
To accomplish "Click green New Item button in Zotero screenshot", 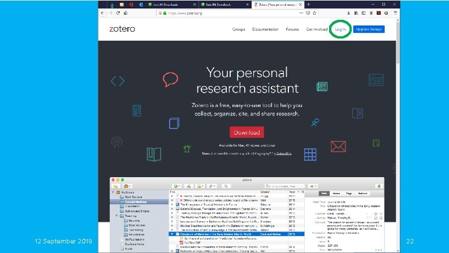I will tap(177, 186).
